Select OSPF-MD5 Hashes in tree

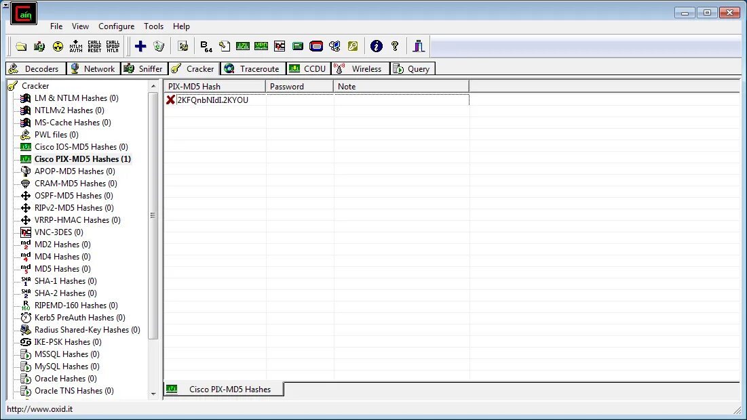pyautogui.click(x=73, y=196)
